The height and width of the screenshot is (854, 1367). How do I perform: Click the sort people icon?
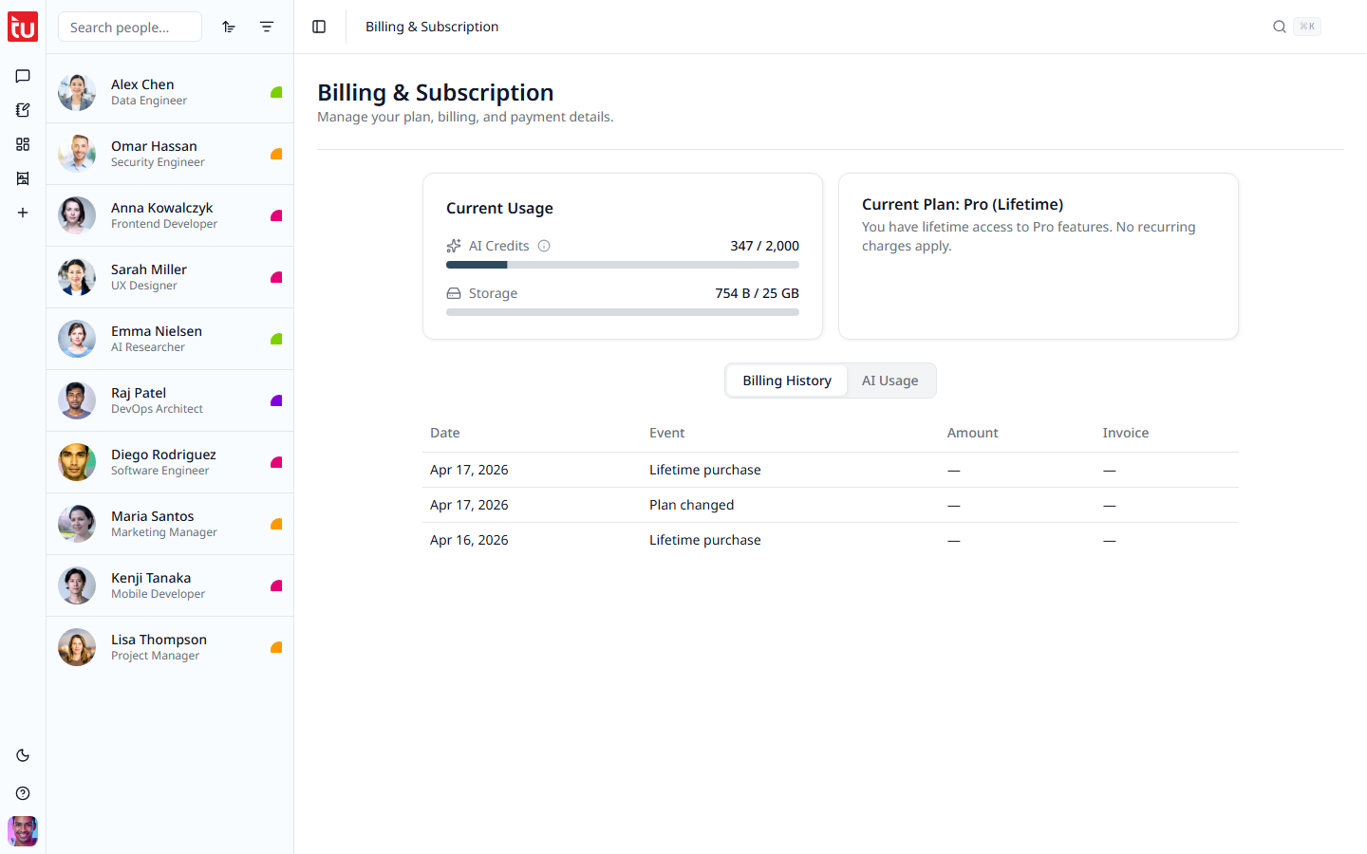pyautogui.click(x=229, y=27)
